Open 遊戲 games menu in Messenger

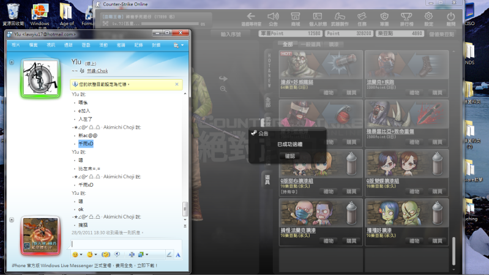coord(86,45)
